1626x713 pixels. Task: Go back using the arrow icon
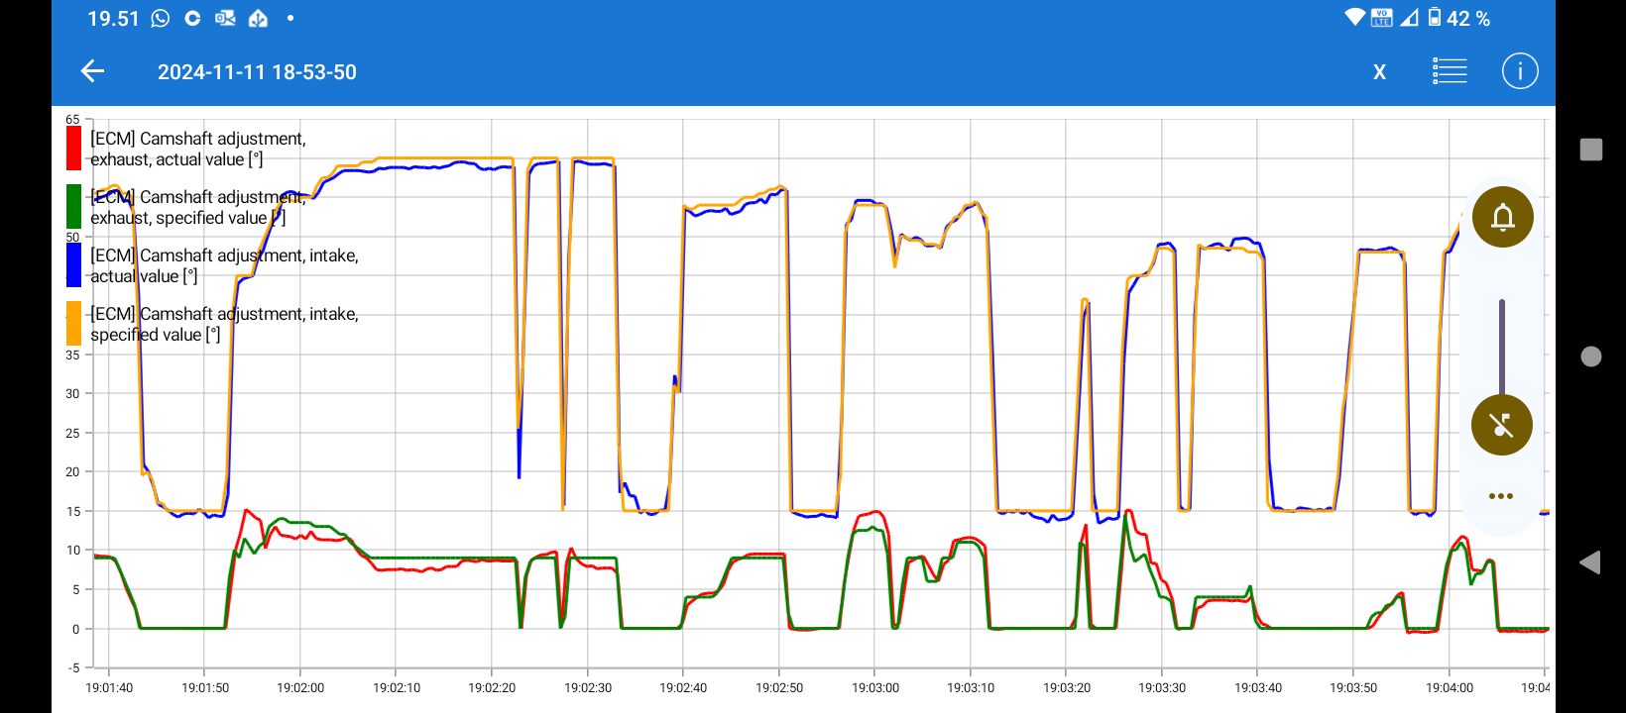click(92, 71)
